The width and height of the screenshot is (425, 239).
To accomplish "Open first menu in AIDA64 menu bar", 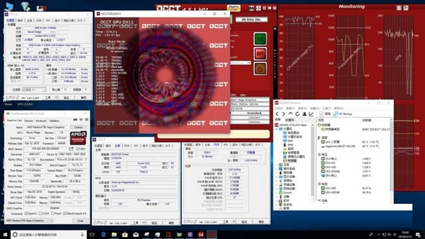I will 279,108.
